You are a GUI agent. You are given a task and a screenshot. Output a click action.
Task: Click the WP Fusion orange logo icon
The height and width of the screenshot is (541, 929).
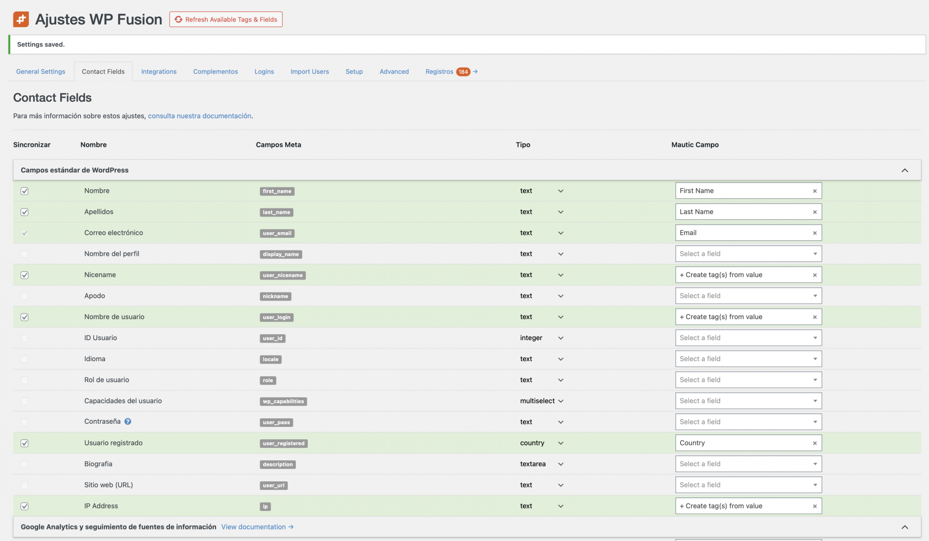[21, 20]
